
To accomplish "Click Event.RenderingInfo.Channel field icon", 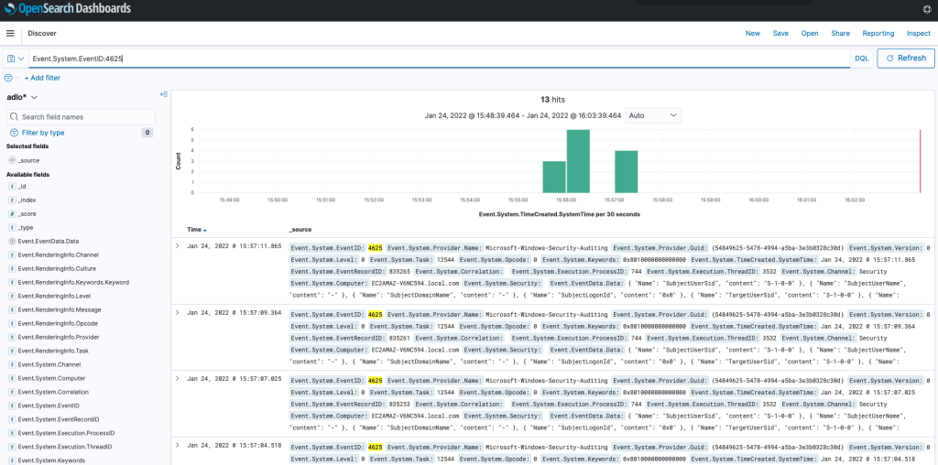I will (x=12, y=255).
